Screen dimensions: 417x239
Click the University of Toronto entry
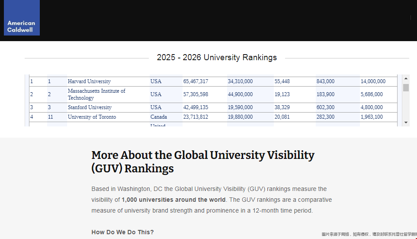click(x=92, y=117)
